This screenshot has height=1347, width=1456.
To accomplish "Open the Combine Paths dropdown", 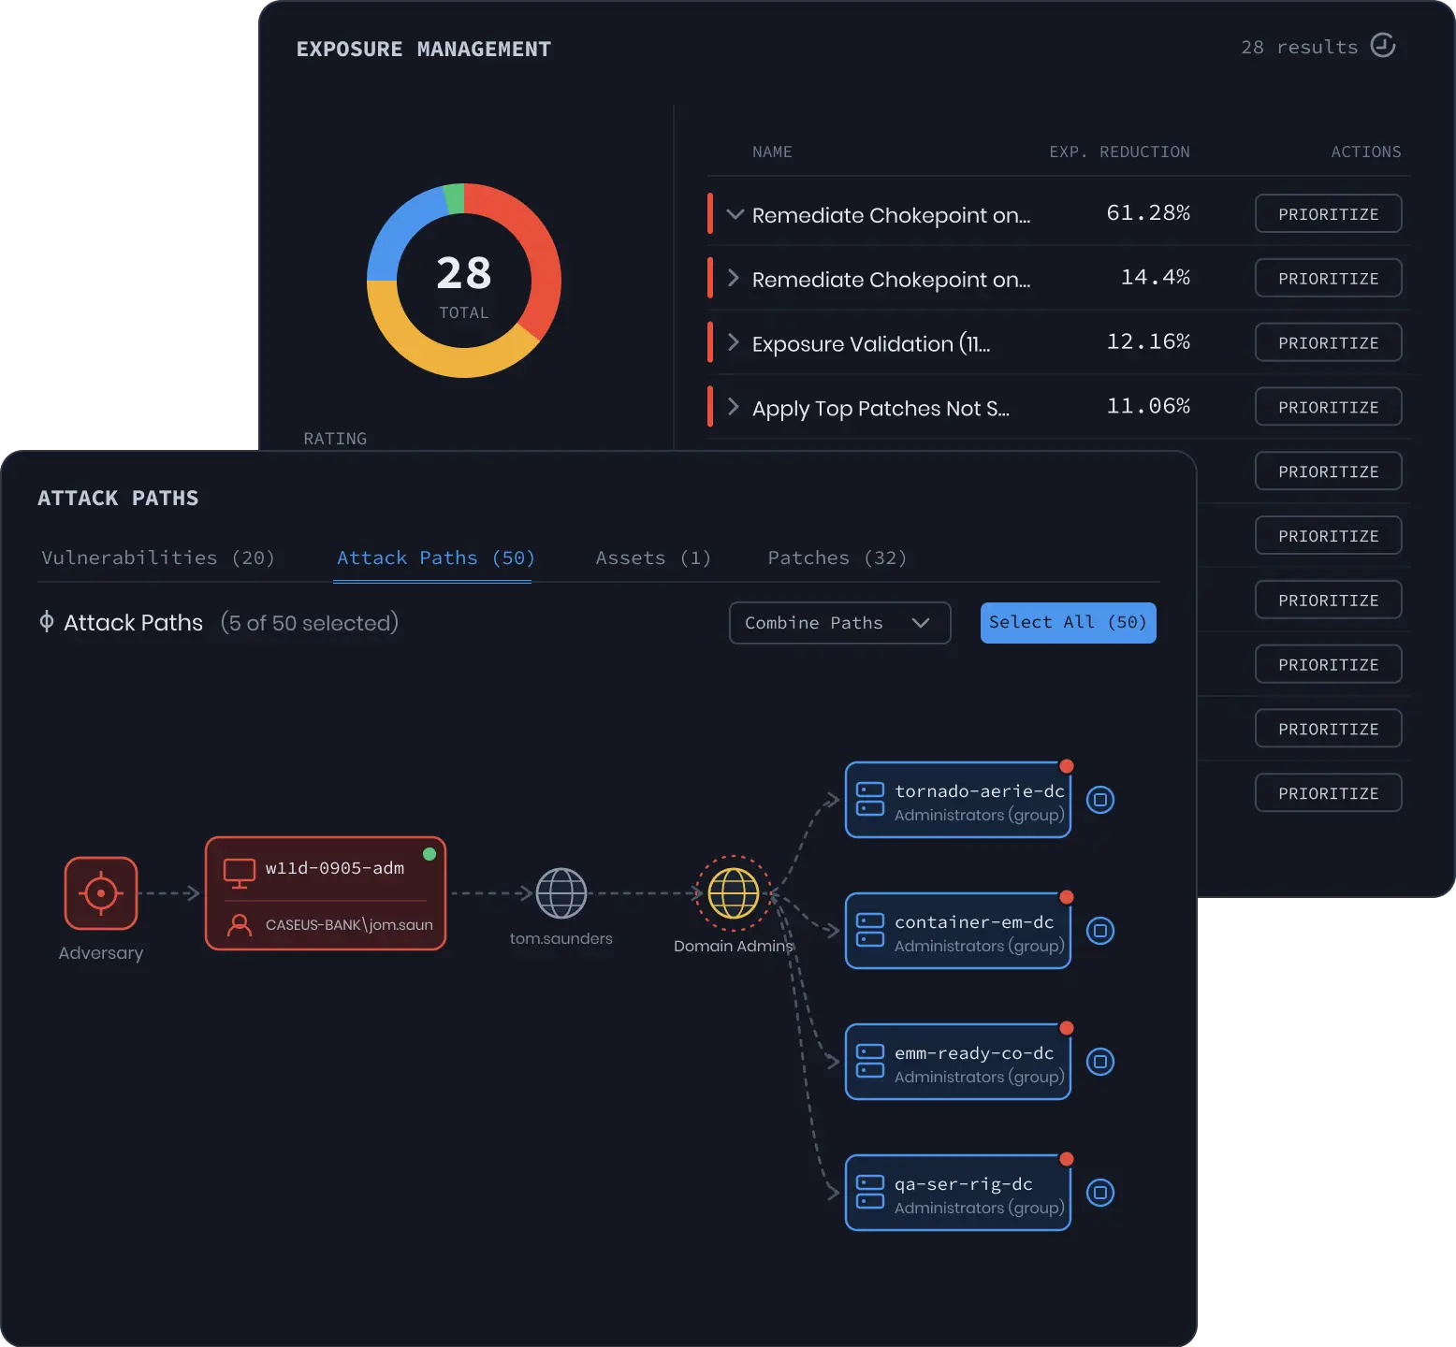I will (x=839, y=623).
